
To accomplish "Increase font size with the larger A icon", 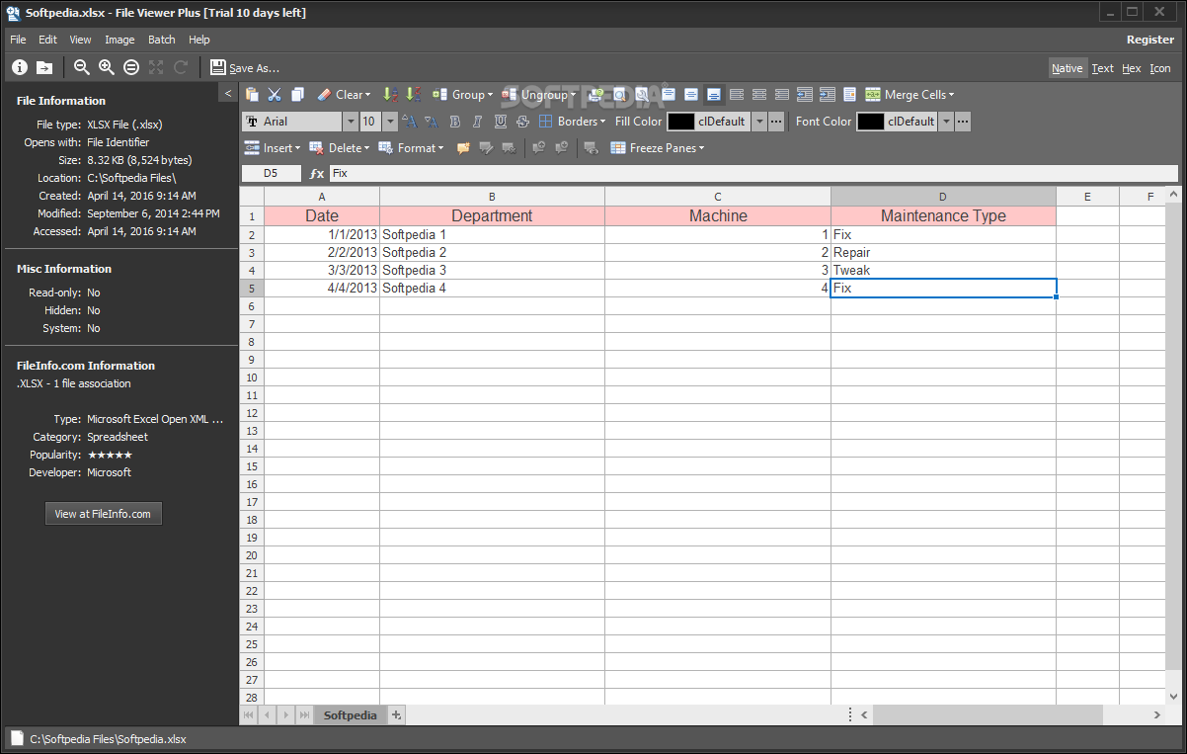I will 410,122.
